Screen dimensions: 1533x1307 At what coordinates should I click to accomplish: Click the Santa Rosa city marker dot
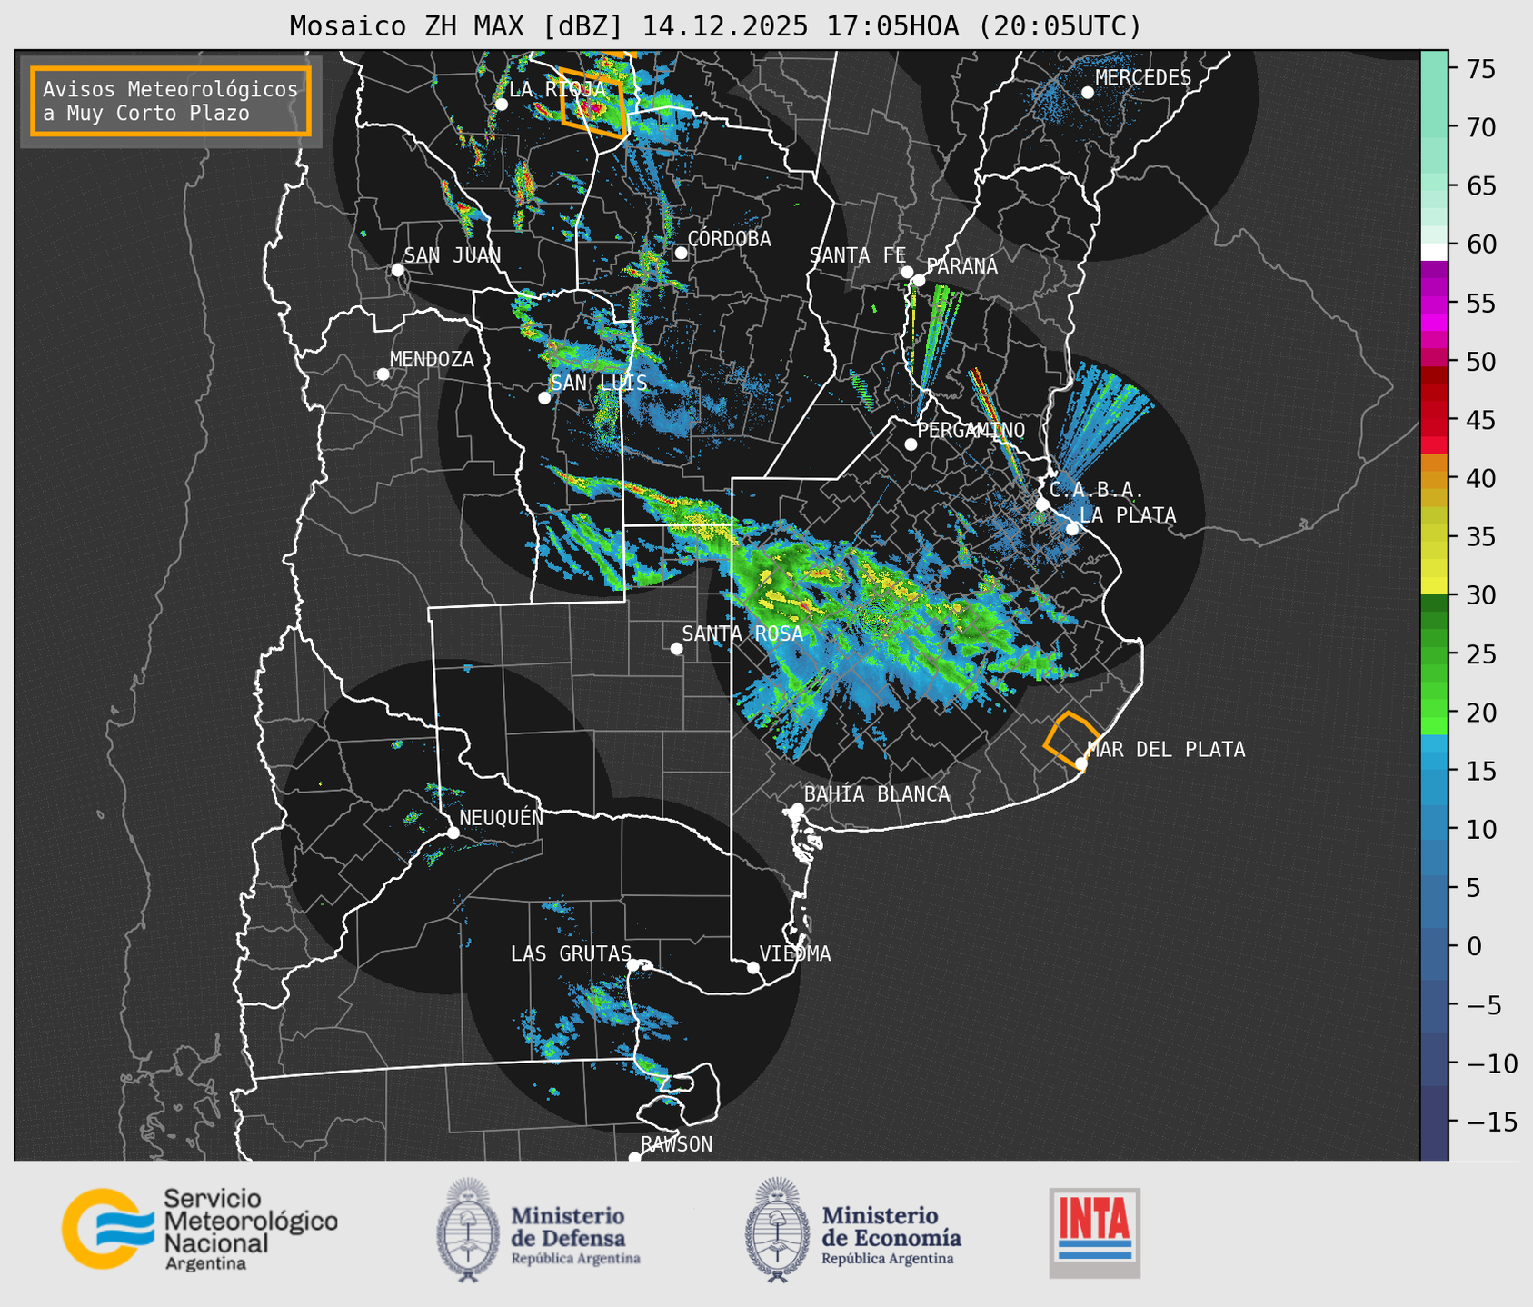point(676,648)
